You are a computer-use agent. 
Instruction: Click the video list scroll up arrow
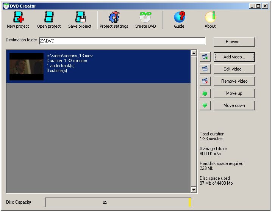coord(194,53)
